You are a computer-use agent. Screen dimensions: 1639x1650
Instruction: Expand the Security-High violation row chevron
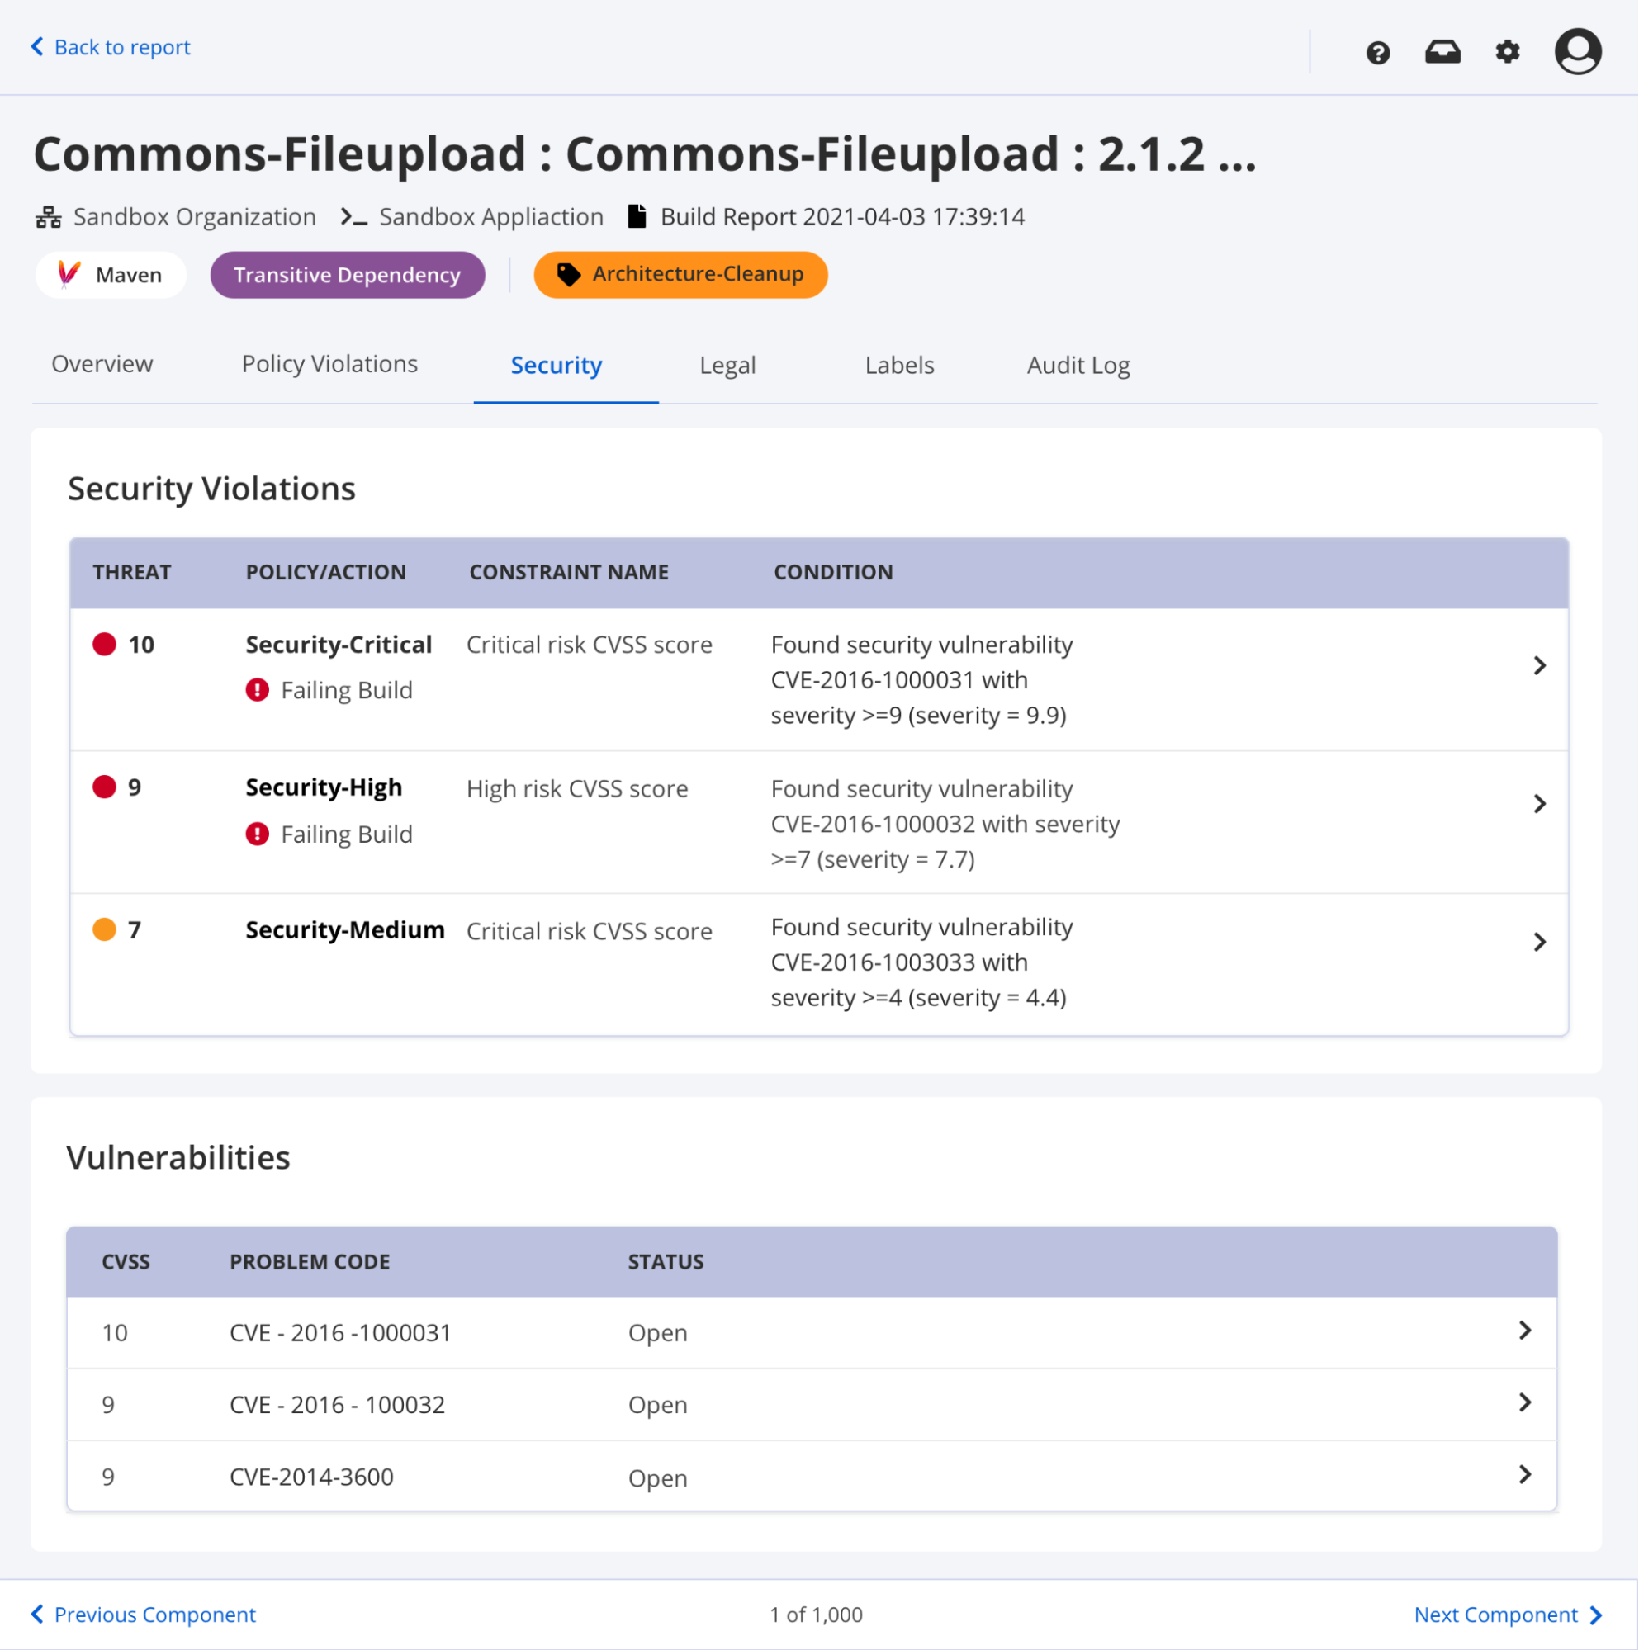point(1539,804)
